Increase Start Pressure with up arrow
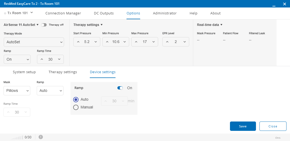 click(x=78, y=42)
